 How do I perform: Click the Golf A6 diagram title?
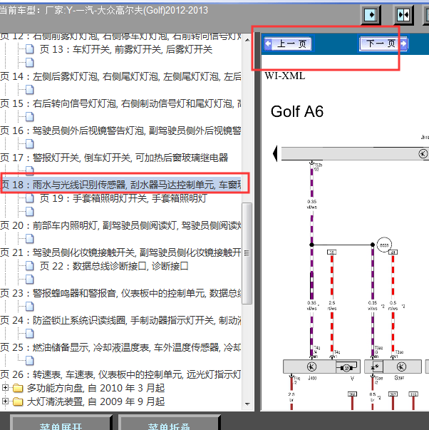297,112
